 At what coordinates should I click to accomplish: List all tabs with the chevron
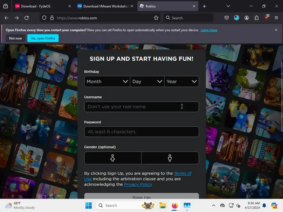pyautogui.click(x=228, y=6)
